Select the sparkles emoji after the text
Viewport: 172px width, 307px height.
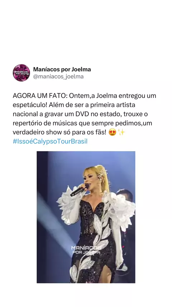(x=121, y=133)
